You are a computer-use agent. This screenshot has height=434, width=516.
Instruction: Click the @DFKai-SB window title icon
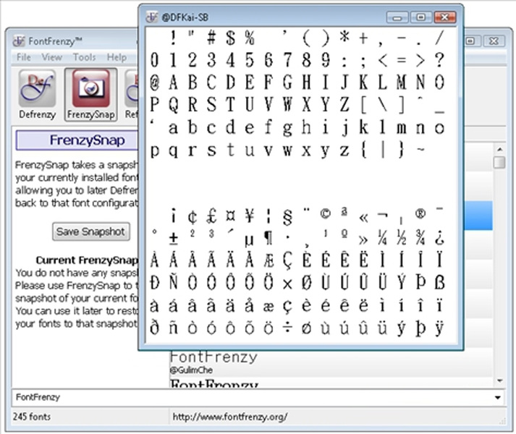pos(152,17)
